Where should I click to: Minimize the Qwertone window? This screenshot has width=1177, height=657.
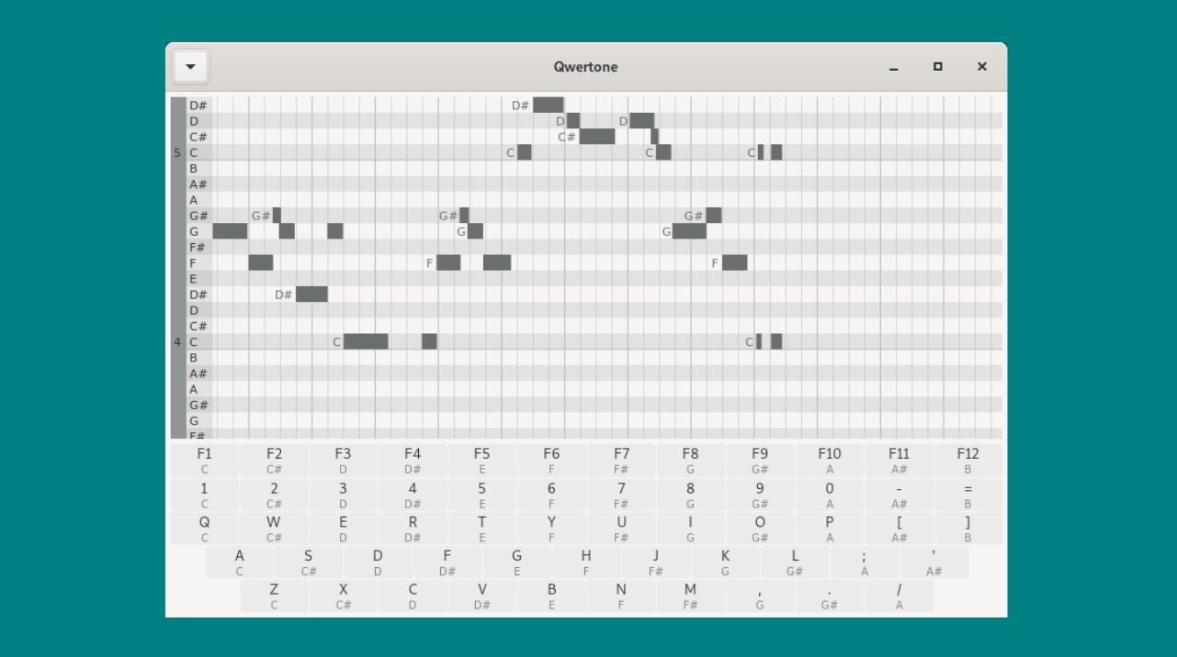pyautogui.click(x=893, y=66)
